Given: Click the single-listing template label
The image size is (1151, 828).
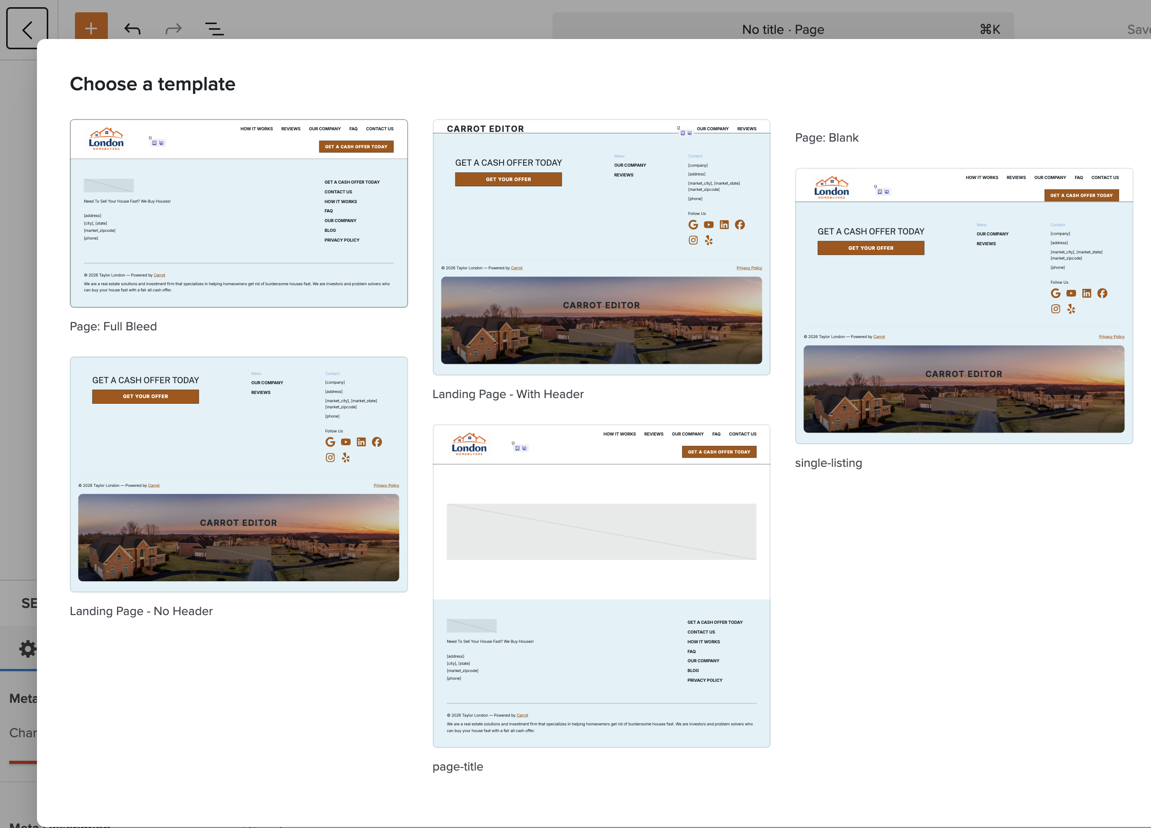Looking at the screenshot, I should coord(828,463).
